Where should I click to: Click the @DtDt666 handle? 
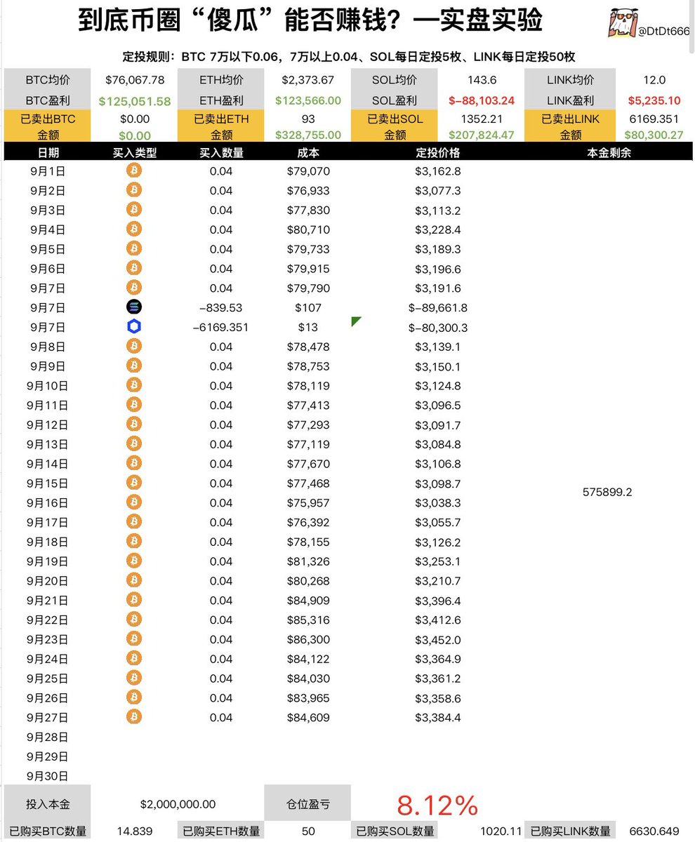(x=663, y=30)
